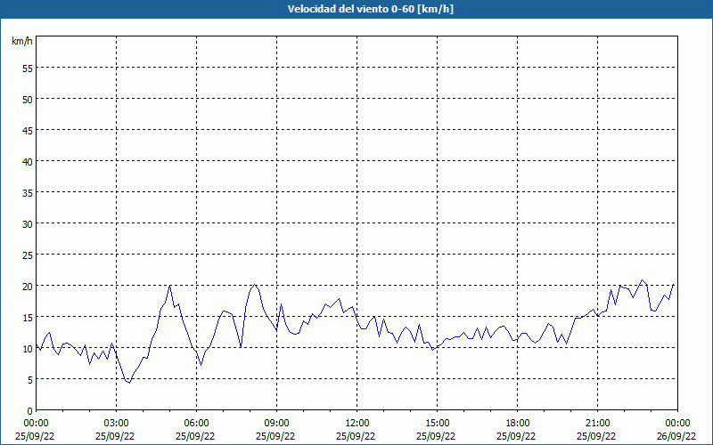Select the y-axis tick label '50'
The width and height of the screenshot is (713, 445).
28,100
